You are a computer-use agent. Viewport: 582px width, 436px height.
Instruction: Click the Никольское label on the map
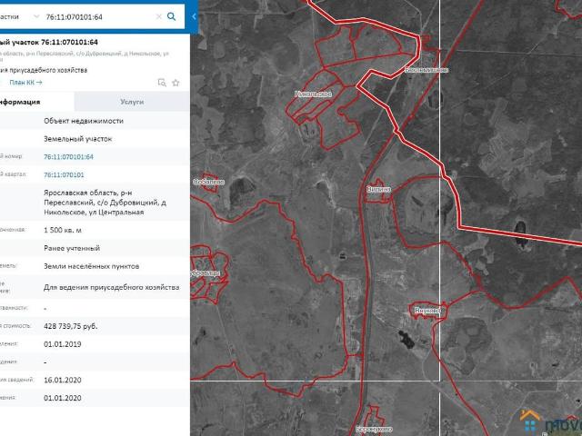tap(313, 94)
